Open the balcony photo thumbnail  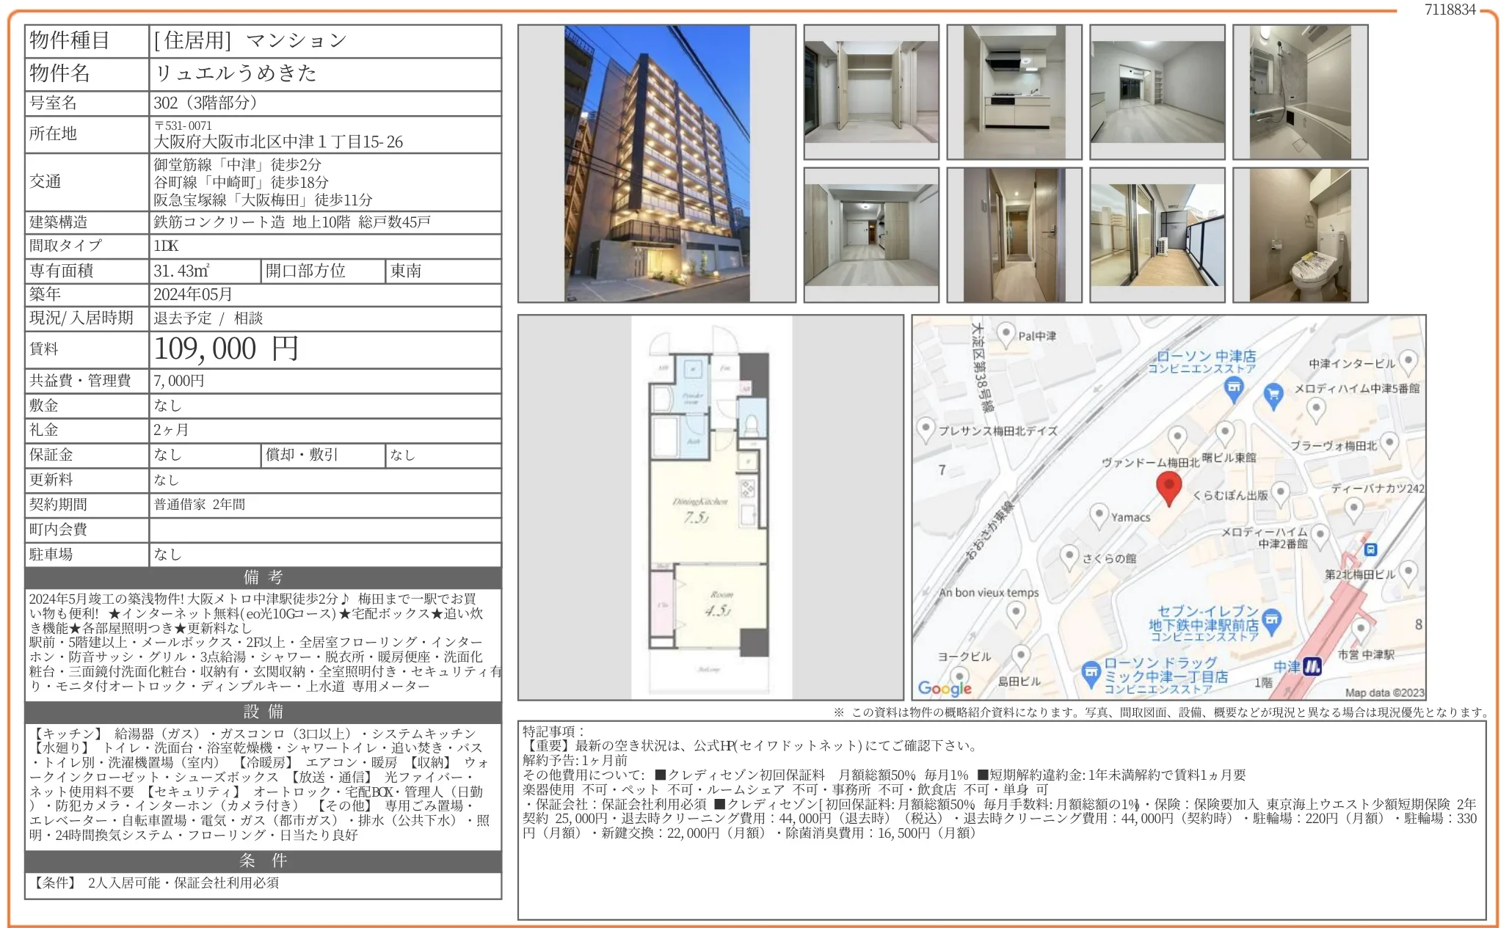pos(1157,235)
